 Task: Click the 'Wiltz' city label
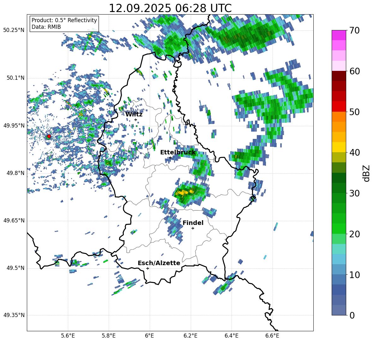click(x=134, y=115)
